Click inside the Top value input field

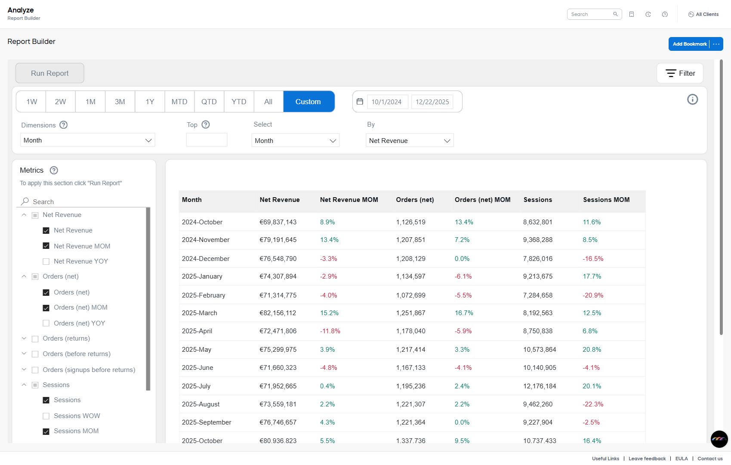point(207,139)
